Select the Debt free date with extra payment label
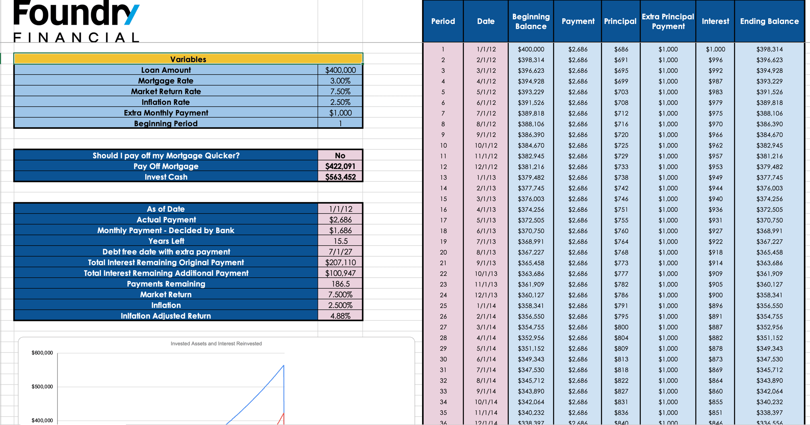The width and height of the screenshot is (810, 425). point(166,252)
